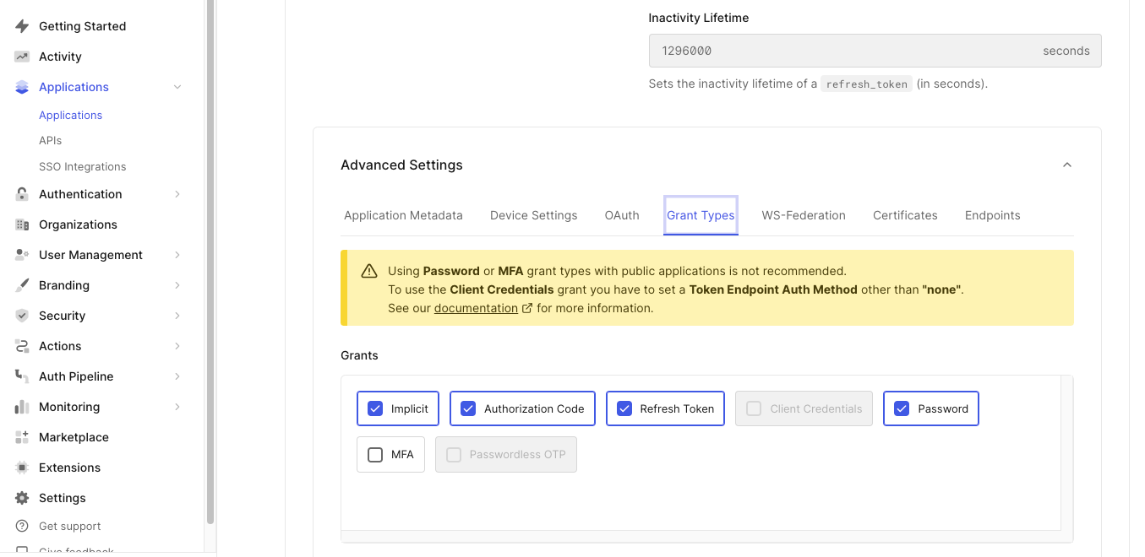
Task: Click the Branding brush icon
Action: (x=22, y=285)
